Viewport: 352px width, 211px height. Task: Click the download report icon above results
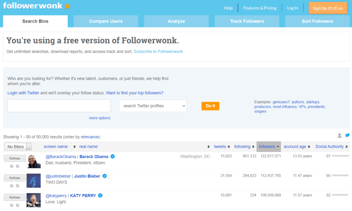tap(340, 135)
